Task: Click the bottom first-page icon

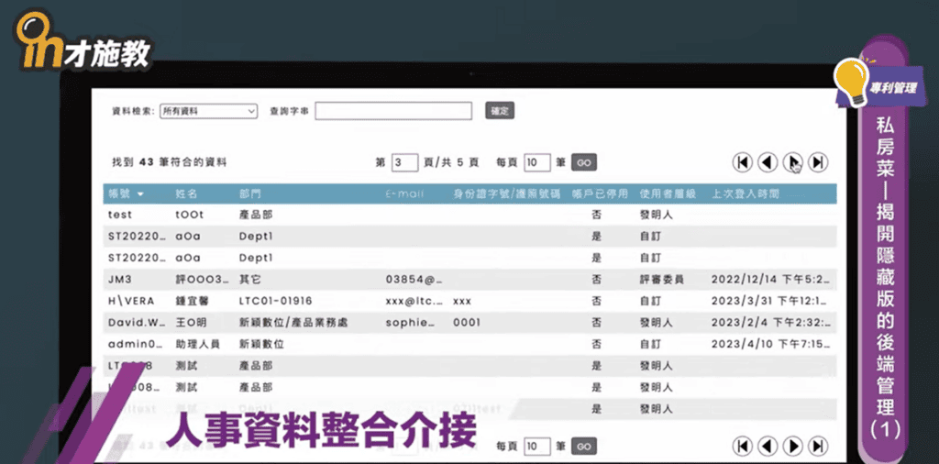Action: [743, 446]
